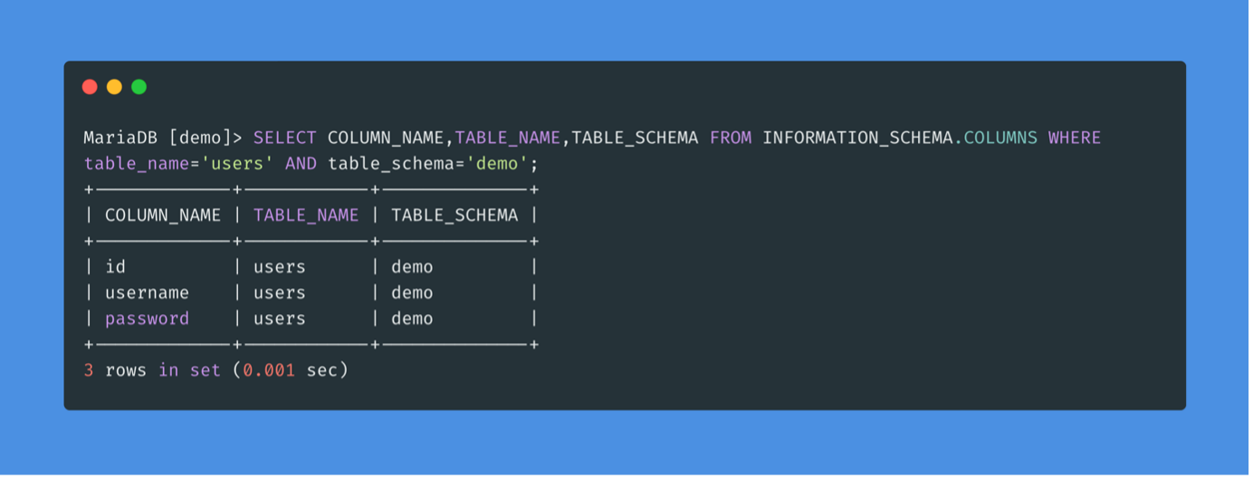Viewport: 1253px width, 478px height.
Task: Click the id cell in the result table
Action: pos(115,267)
